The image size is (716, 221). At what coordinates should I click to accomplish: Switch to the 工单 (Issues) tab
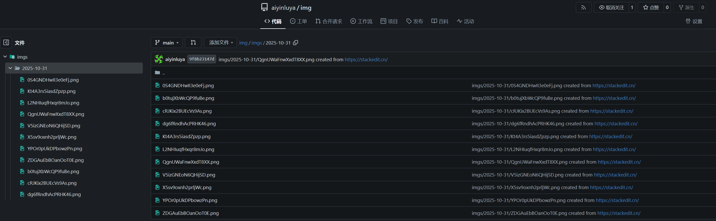click(x=298, y=21)
